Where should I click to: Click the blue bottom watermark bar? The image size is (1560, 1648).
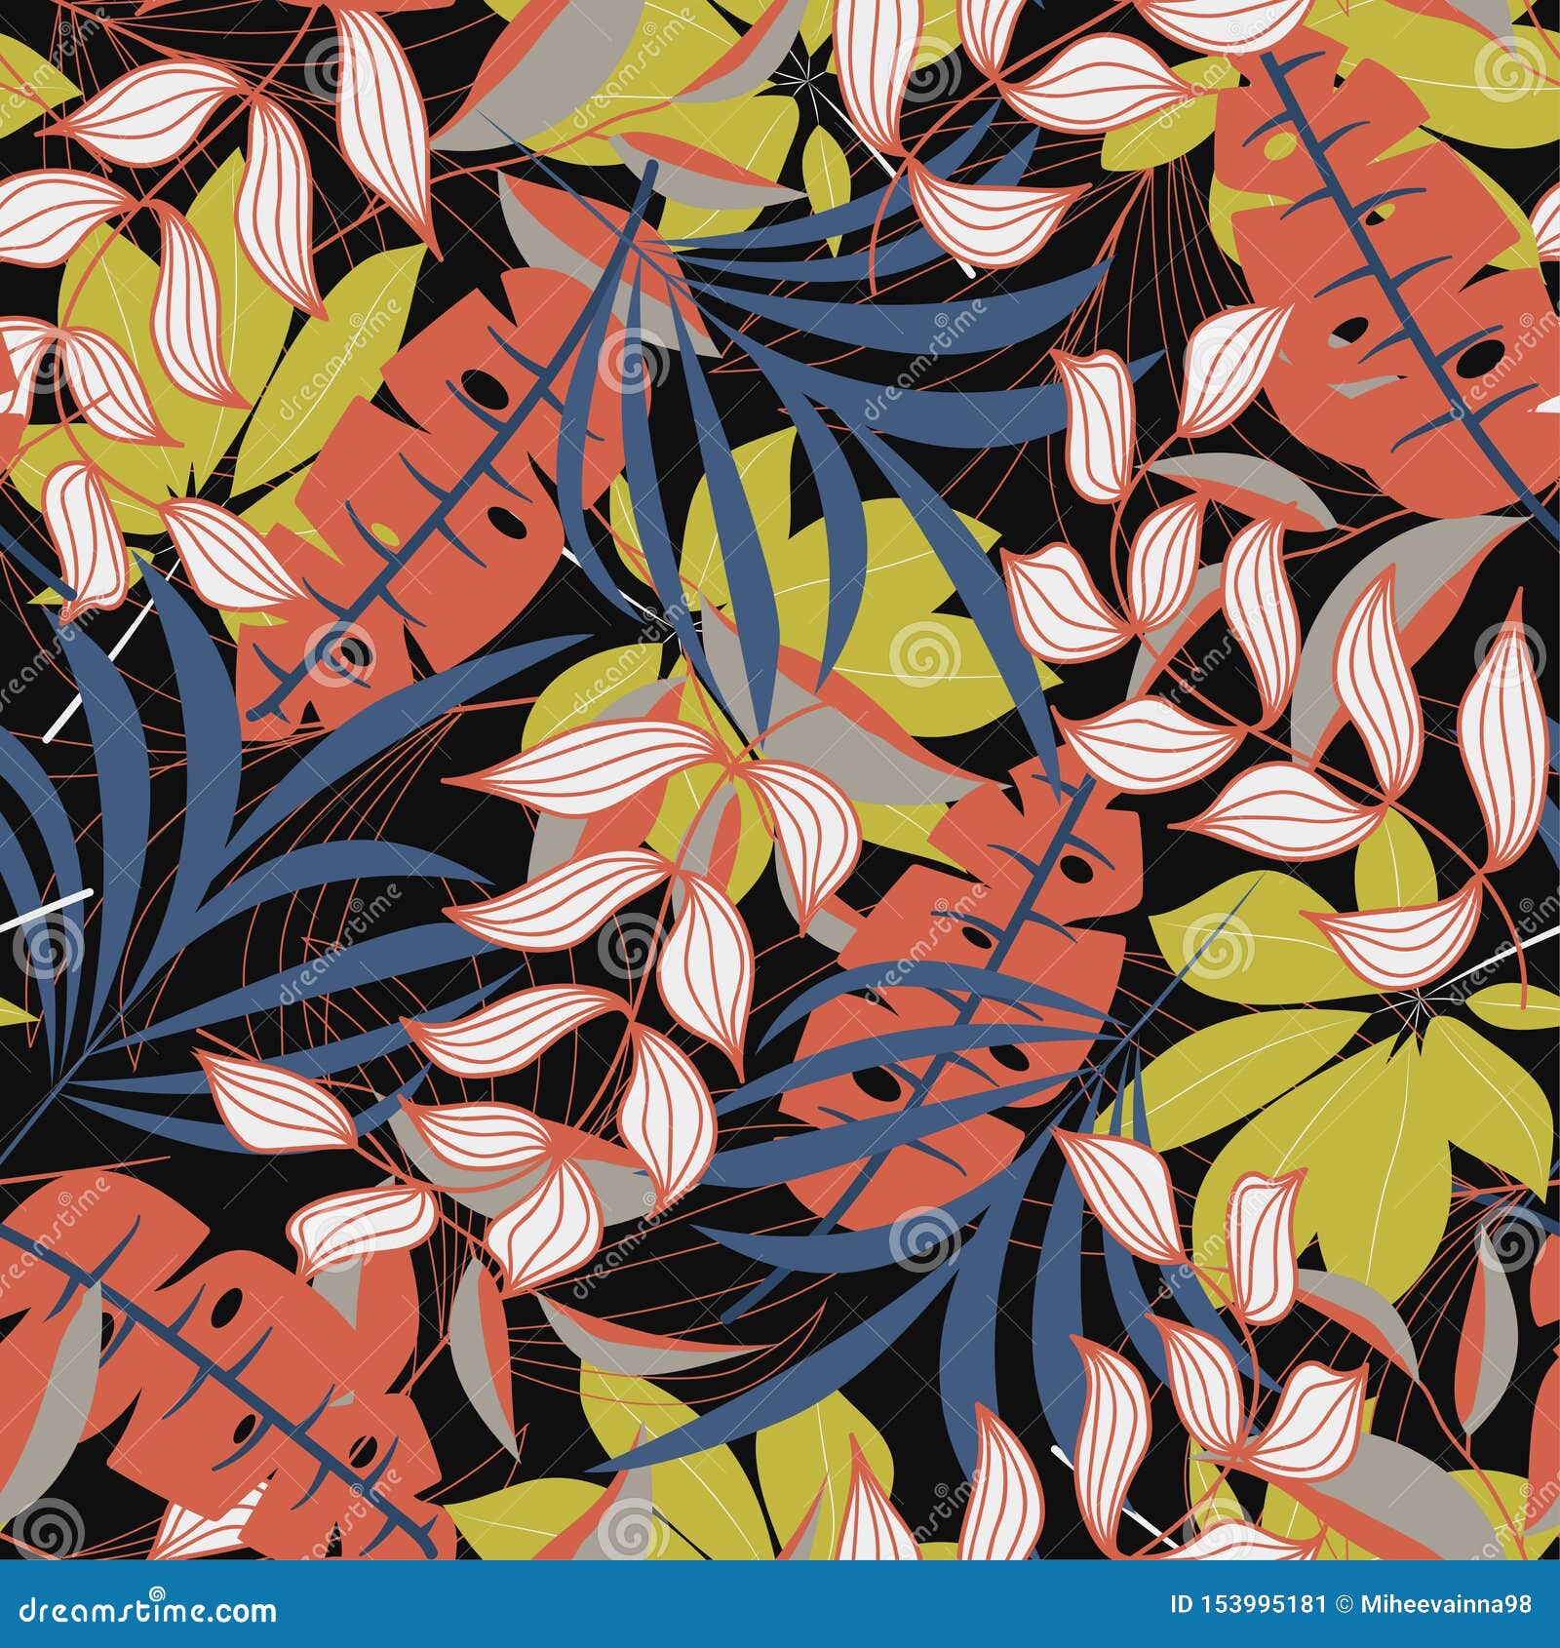780,1604
